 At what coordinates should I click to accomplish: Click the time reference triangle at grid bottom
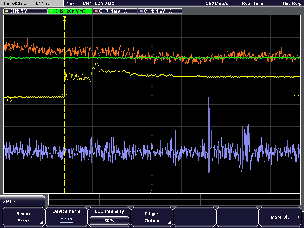click(152, 191)
